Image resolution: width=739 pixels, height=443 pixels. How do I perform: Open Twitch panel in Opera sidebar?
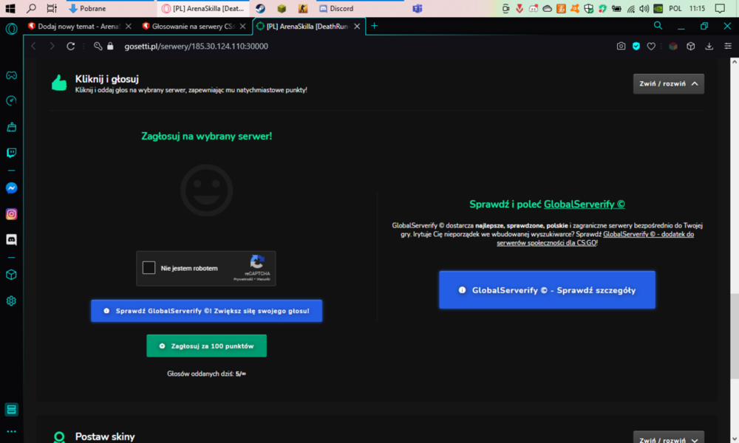pos(11,153)
